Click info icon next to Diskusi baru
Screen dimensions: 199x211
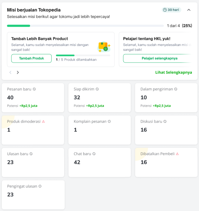click(165, 121)
